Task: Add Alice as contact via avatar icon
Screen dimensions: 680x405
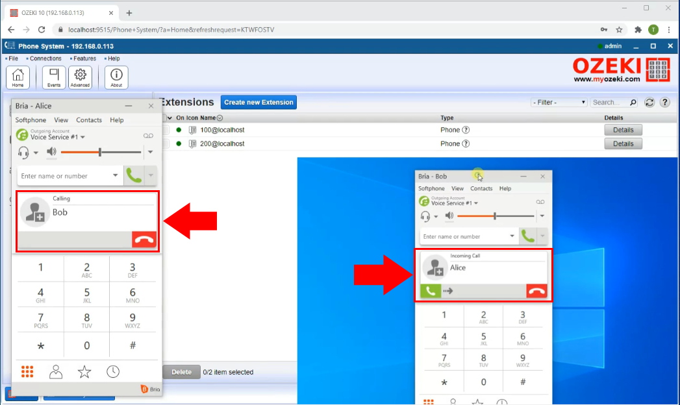Action: point(435,267)
